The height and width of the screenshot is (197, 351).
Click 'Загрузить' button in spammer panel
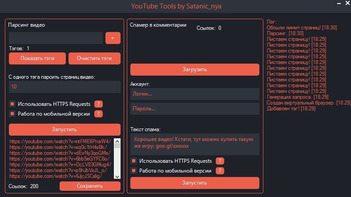(194, 69)
